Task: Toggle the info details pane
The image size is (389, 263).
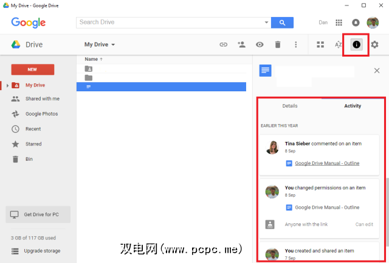Action: (x=356, y=44)
